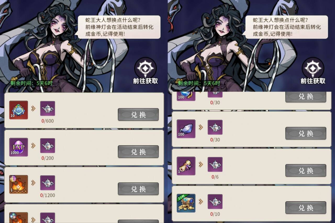Image resolution: width=335 pixels, height=223 pixels.
Task: Select the crystal shard 100 item icon
Action: coord(186,129)
